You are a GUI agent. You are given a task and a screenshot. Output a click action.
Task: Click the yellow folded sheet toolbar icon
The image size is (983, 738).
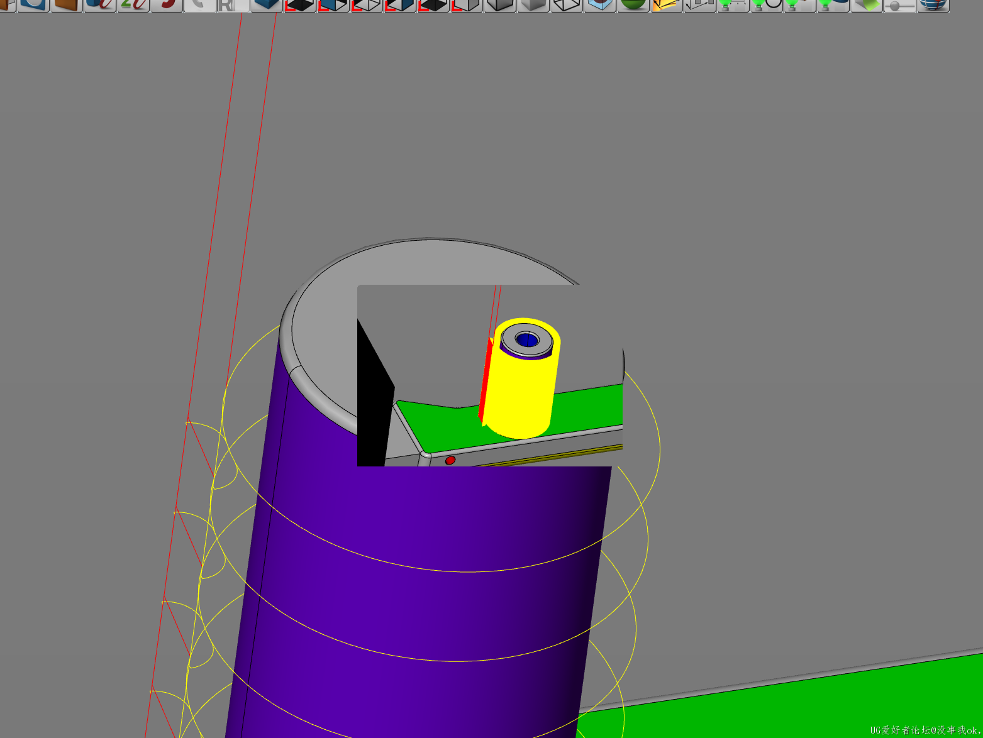[666, 5]
